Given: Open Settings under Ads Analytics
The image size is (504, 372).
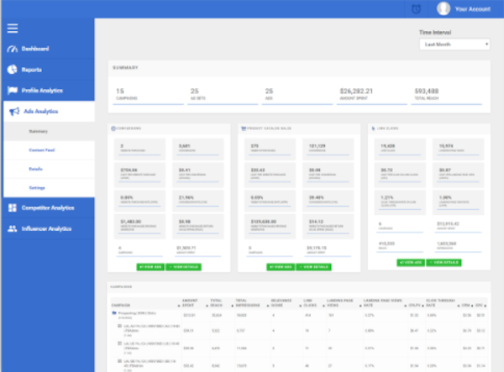Looking at the screenshot, I should (x=38, y=187).
